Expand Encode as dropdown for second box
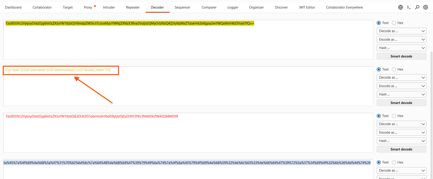Screen dimensions: 433x179 click(x=401, y=86)
